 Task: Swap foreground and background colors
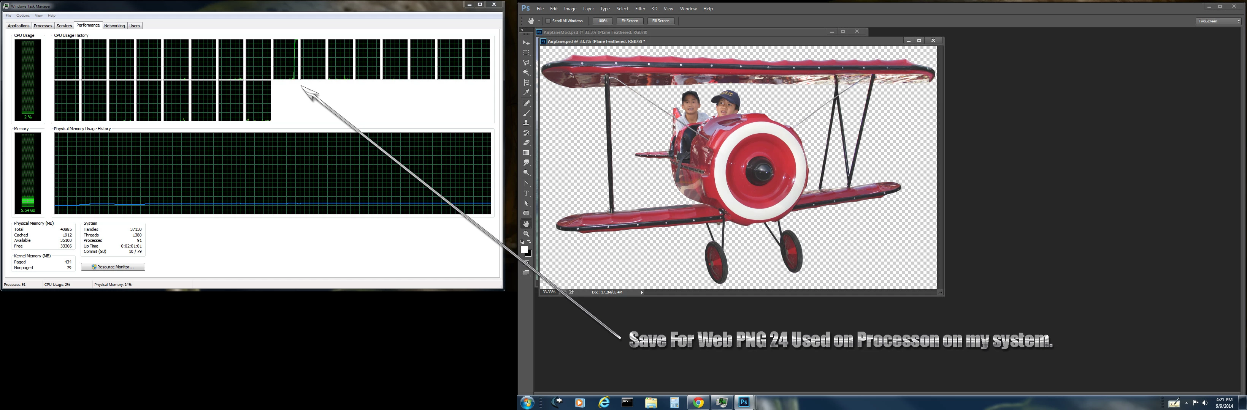point(530,242)
